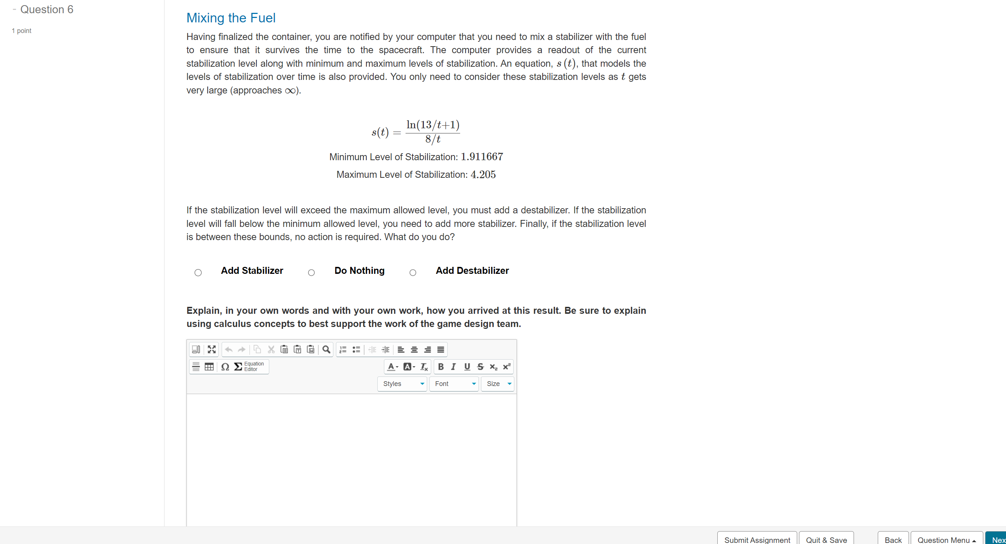Open the Equation Editor
Screen dimensions: 1006x544
[249, 367]
